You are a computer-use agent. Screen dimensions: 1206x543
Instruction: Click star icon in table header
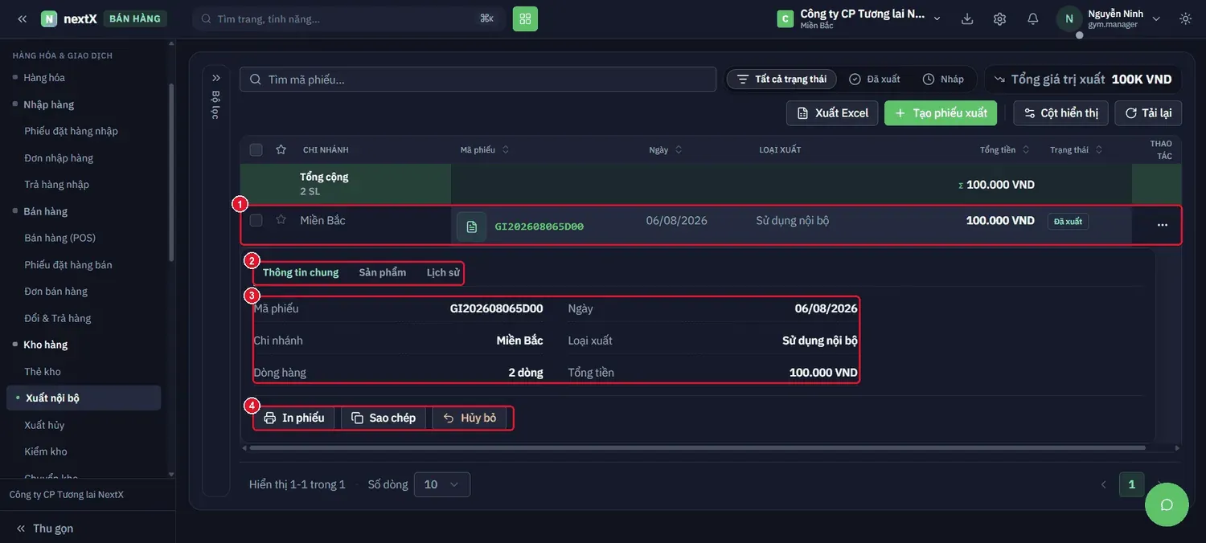point(281,149)
